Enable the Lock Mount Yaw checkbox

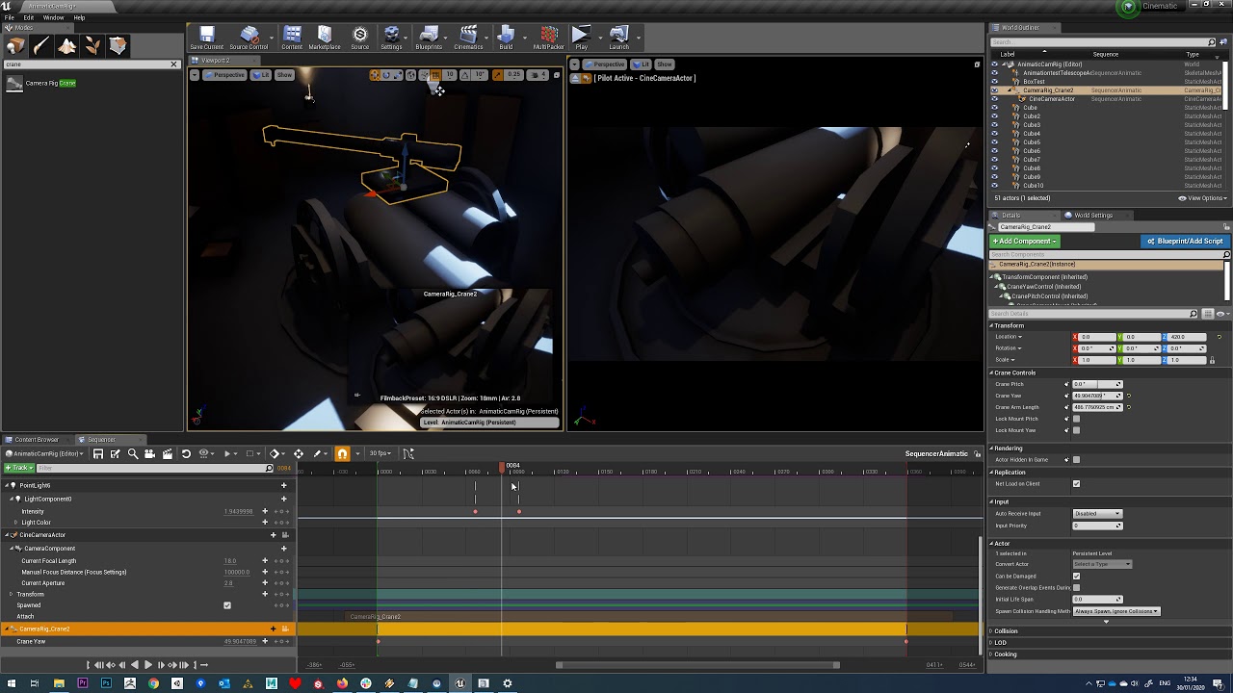click(x=1076, y=430)
